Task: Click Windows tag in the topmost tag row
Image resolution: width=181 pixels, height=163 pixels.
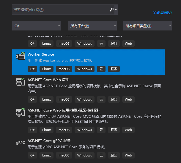Action: tap(84, 43)
